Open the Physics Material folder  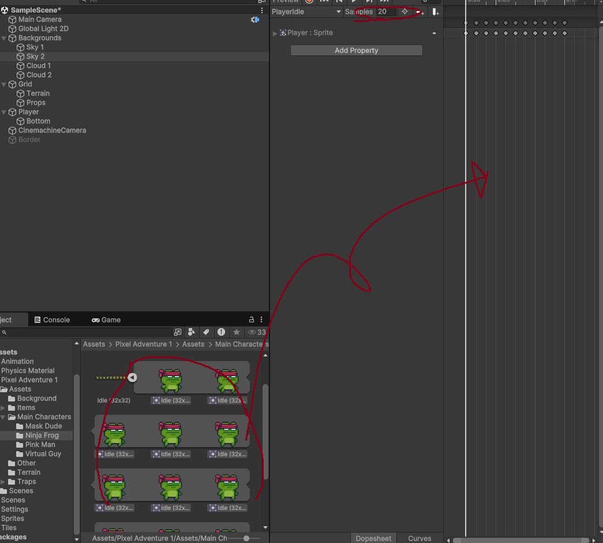coord(28,371)
